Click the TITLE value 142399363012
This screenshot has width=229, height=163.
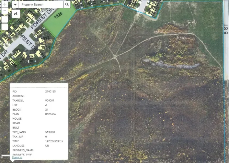tap(54, 141)
